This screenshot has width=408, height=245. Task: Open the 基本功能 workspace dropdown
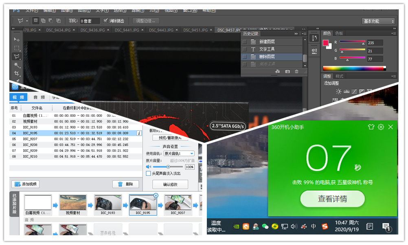tap(379, 21)
